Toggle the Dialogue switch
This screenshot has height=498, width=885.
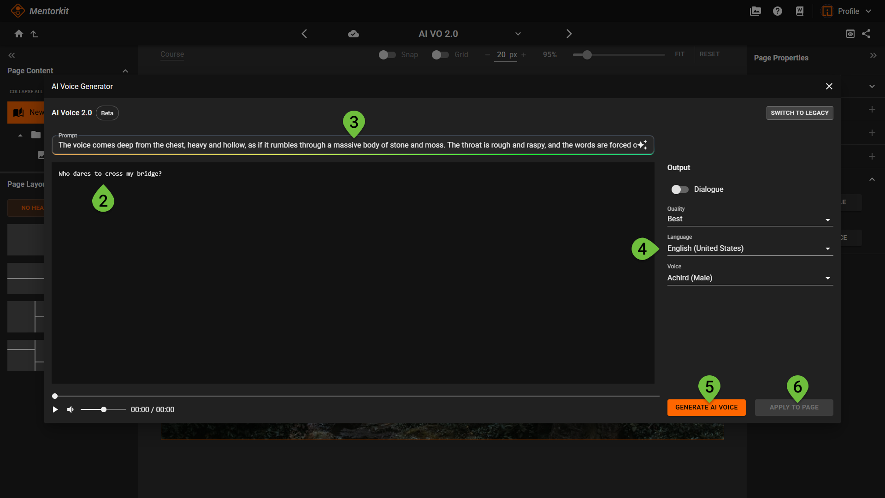pyautogui.click(x=680, y=190)
